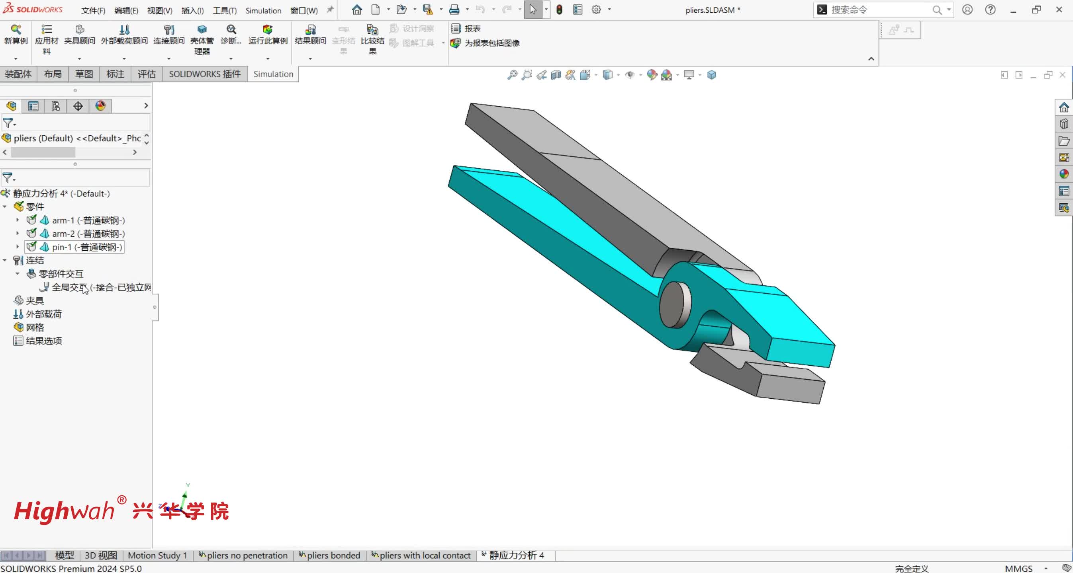
Task: Open the 夹具顾问 (Fixtures Advisor) dropdown arrow
Action: point(79,58)
